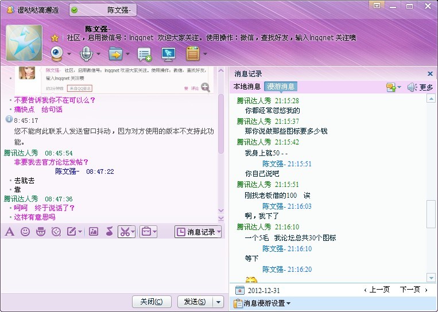Select the 漫游消息 tab
This screenshot has height=312, width=438.
[281, 87]
